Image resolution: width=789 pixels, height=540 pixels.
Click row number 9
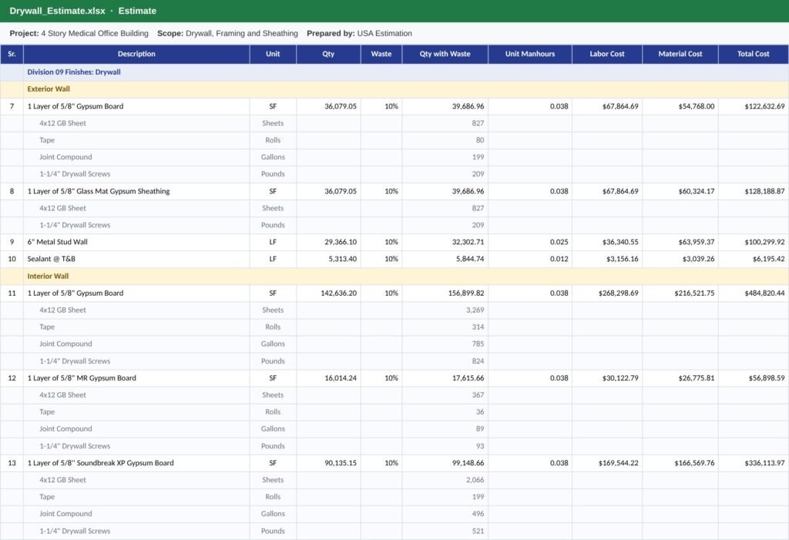pos(12,242)
